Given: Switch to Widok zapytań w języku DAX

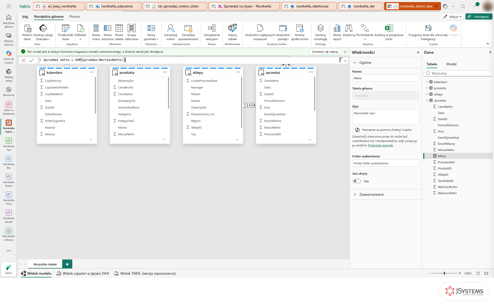Looking at the screenshot, I should 83,273.
